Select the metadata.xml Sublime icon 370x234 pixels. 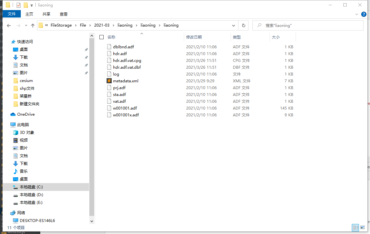pyautogui.click(x=109, y=81)
